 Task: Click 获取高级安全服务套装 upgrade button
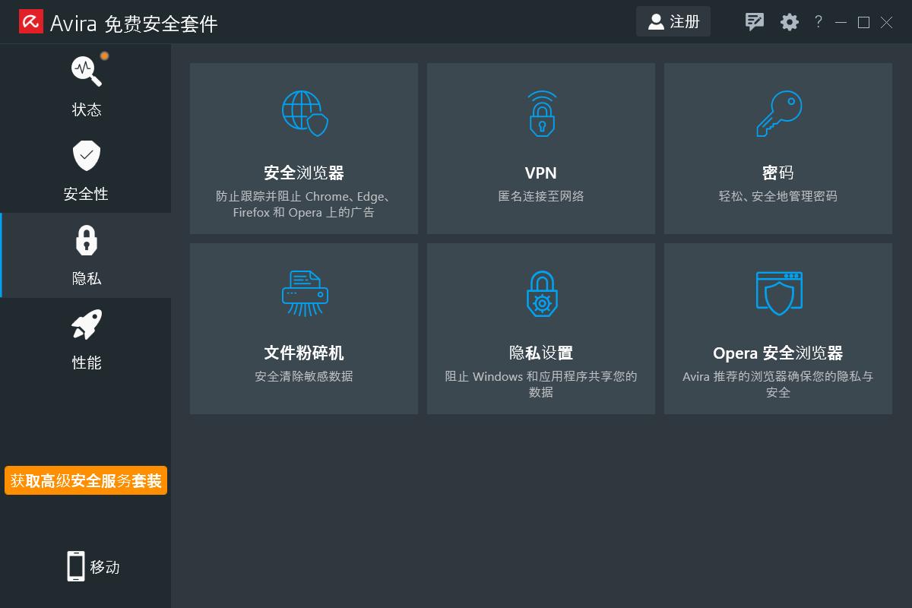(85, 480)
